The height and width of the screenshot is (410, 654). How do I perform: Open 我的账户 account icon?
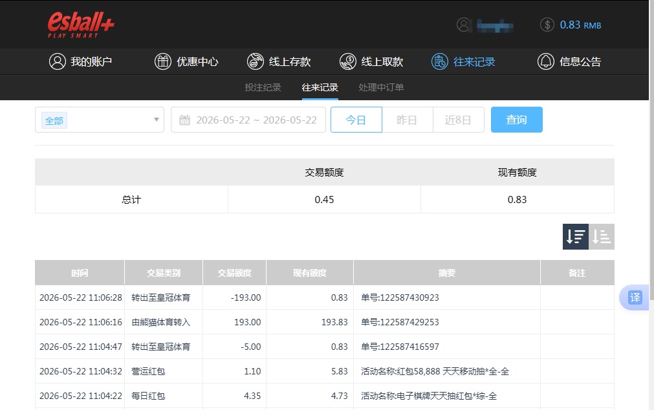point(58,61)
